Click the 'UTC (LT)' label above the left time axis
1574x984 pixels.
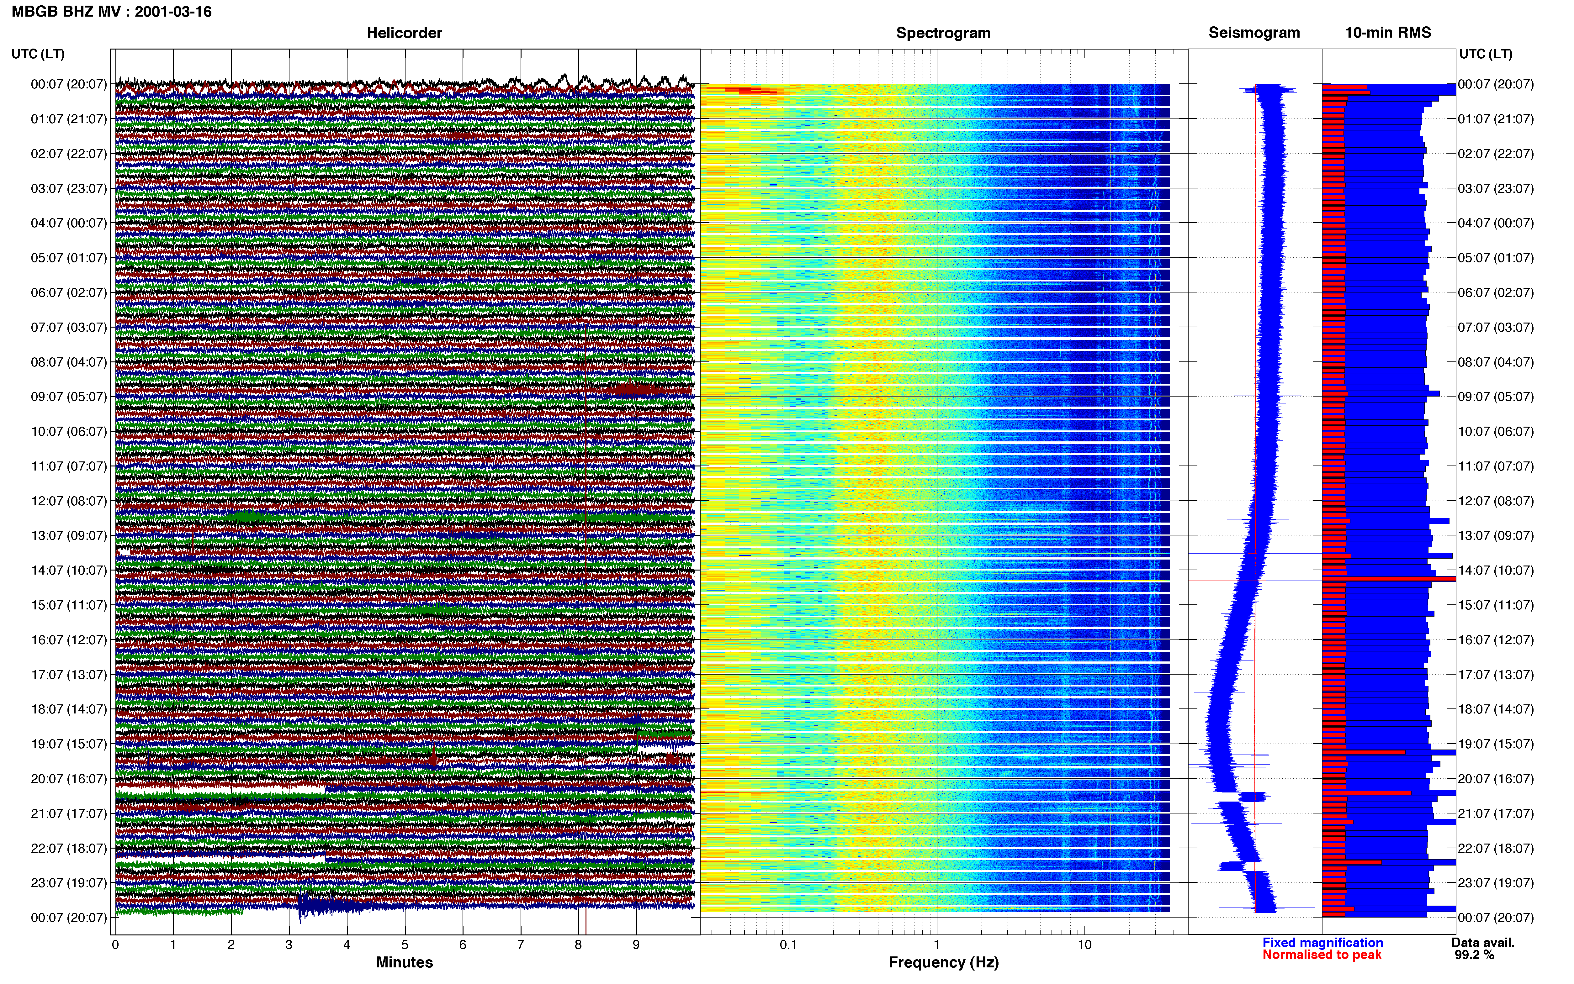coord(38,54)
